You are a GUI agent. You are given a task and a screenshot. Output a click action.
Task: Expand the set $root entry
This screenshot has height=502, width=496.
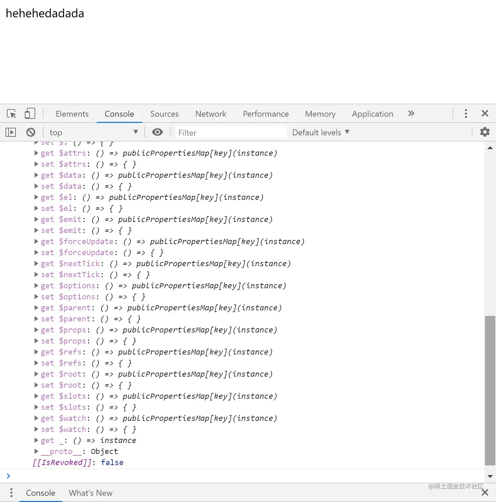point(36,385)
